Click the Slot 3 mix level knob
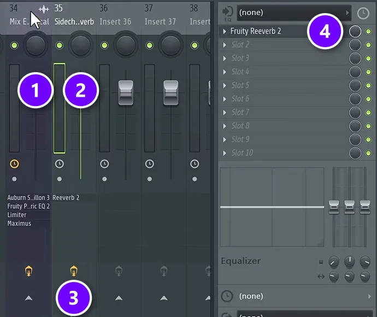This screenshot has height=317, width=377. tap(355, 58)
